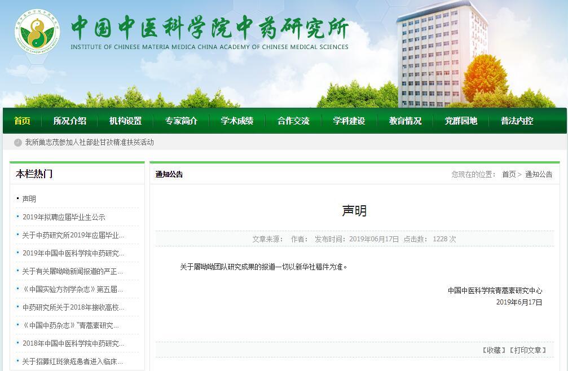Click the 首页 breadcrumb link
The width and height of the screenshot is (568, 371).
click(509, 174)
